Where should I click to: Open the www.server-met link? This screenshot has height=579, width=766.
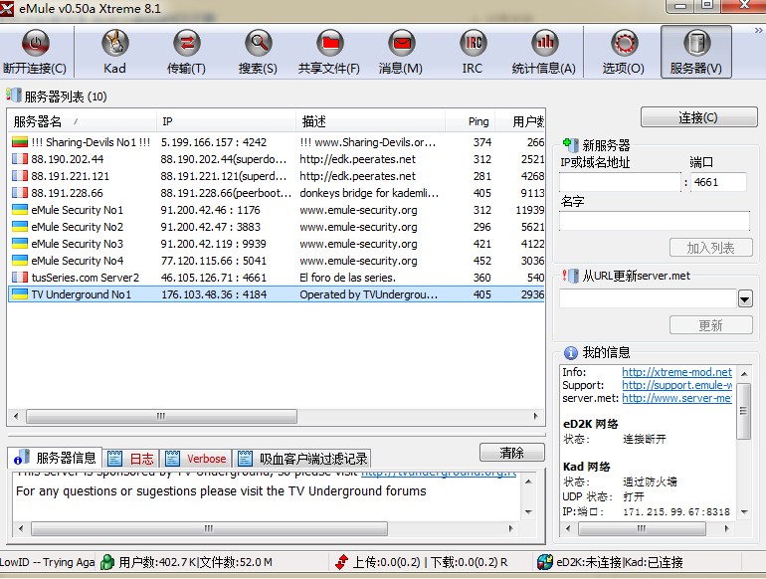click(x=676, y=398)
